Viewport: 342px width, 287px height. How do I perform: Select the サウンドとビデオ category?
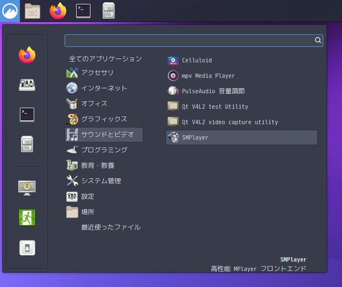tap(104, 135)
